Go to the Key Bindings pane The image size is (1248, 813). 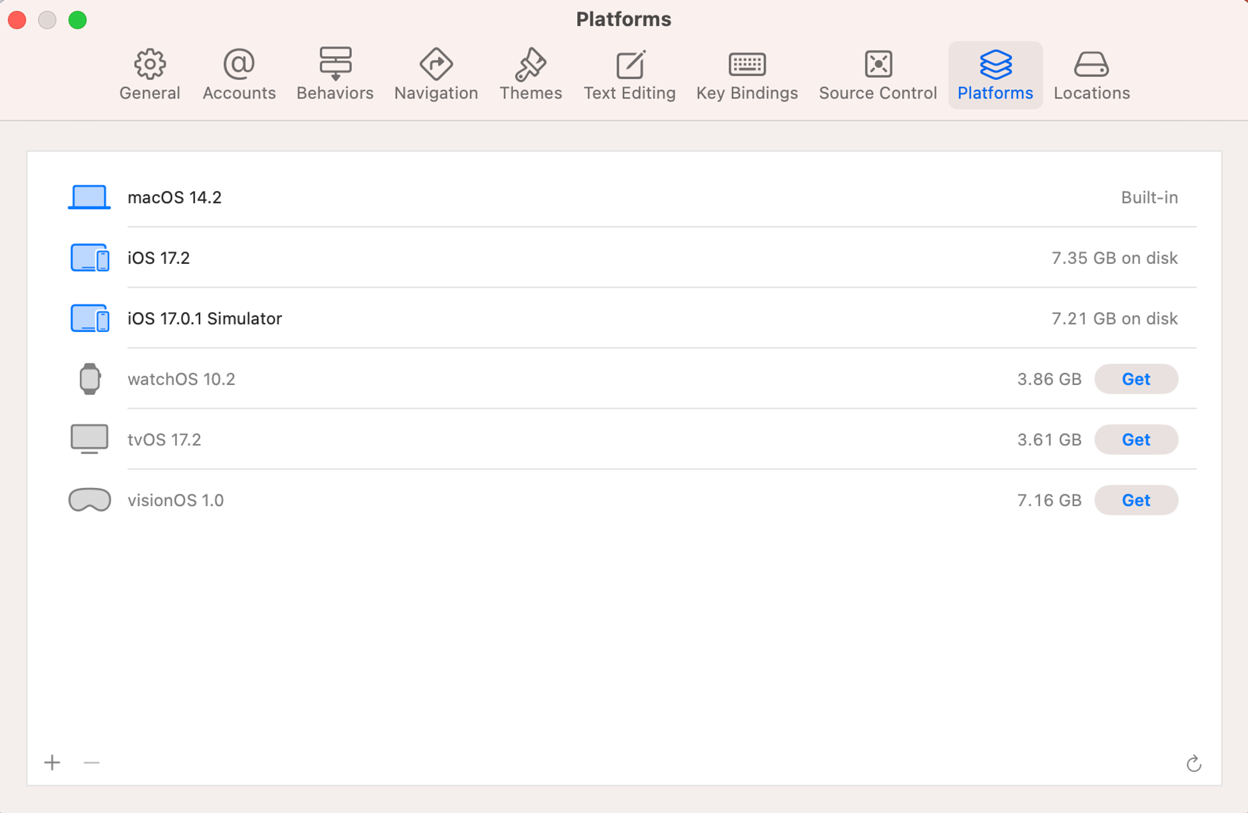point(747,75)
